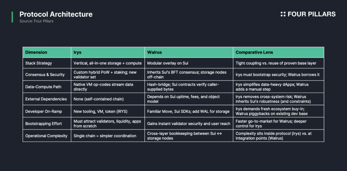Click the green accent bar beside the title
This screenshot has height=171, width=347.
pyautogui.click(x=13, y=17)
